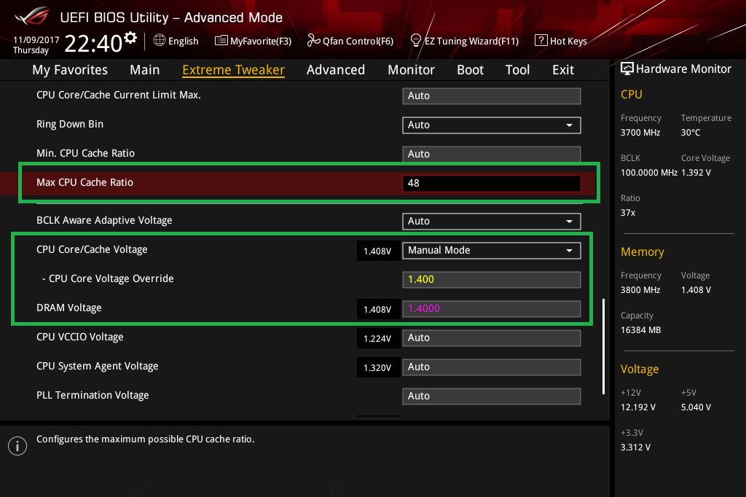
Task: Open the BCLK Aware Adaptive Voltage dropdown
Action: coord(492,222)
